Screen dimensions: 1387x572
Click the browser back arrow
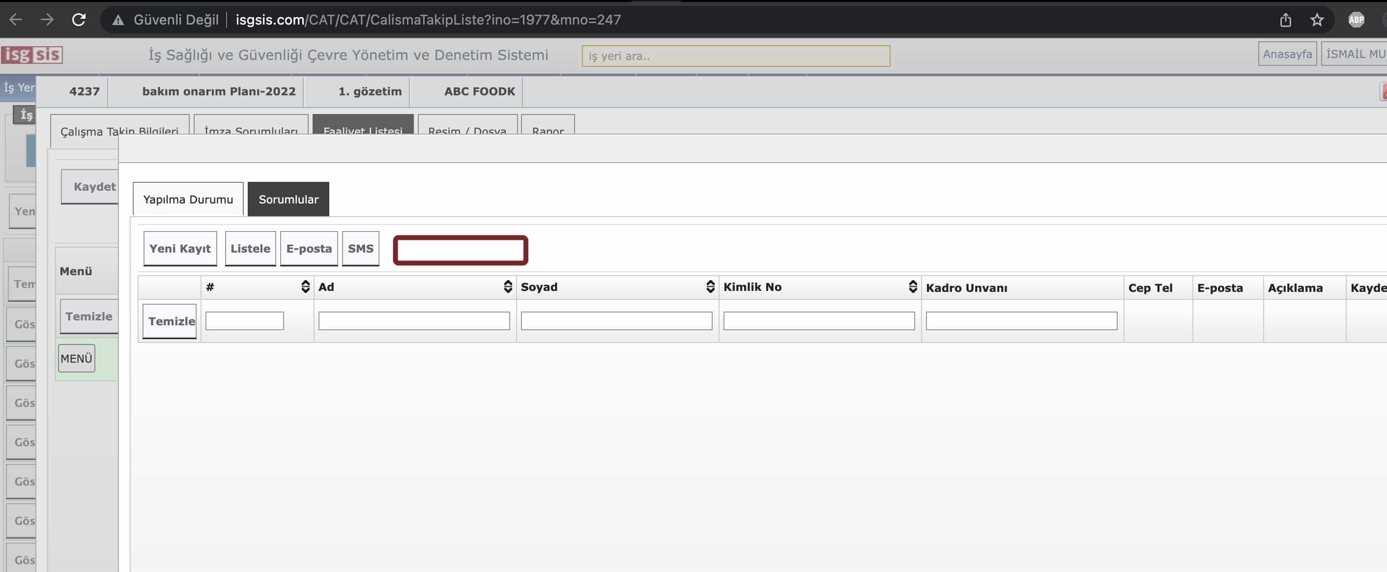point(16,20)
